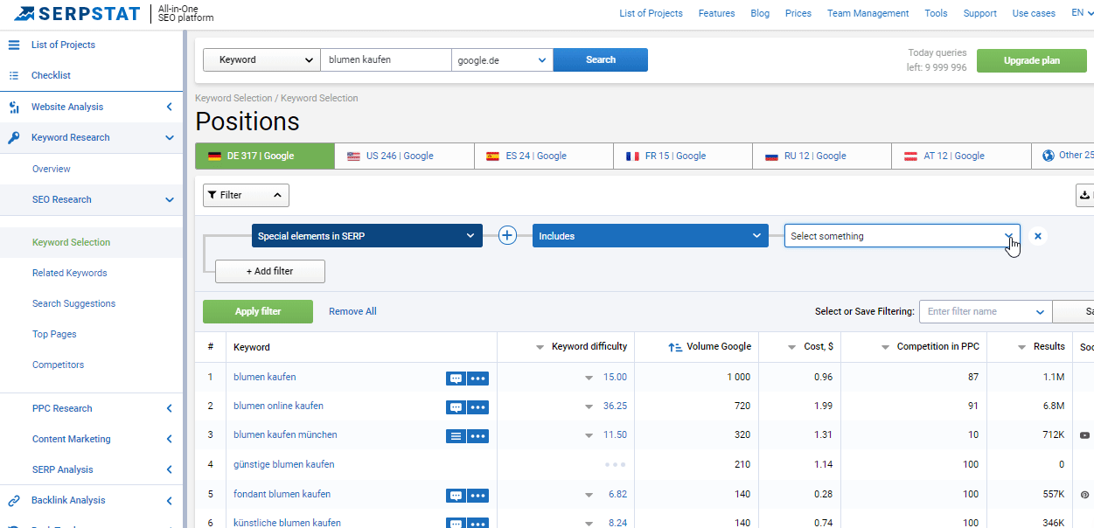Open Competitors in sidebar
Image resolution: width=1094 pixels, height=528 pixels.
click(x=58, y=365)
